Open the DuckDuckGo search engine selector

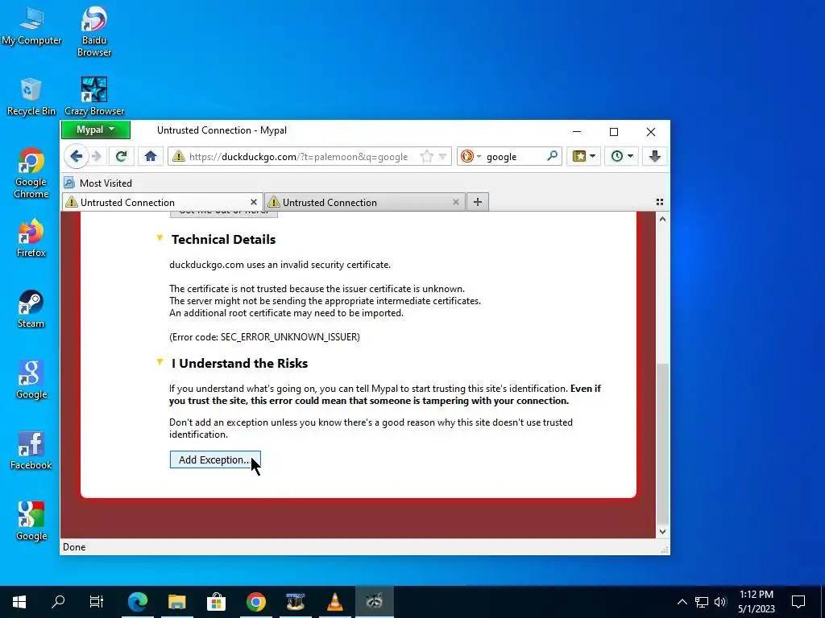(471, 156)
